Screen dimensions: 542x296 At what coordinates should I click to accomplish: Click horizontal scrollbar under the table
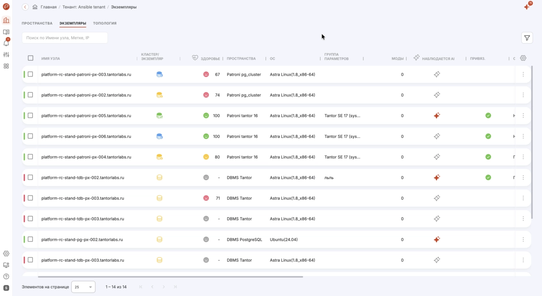pyautogui.click(x=170, y=277)
